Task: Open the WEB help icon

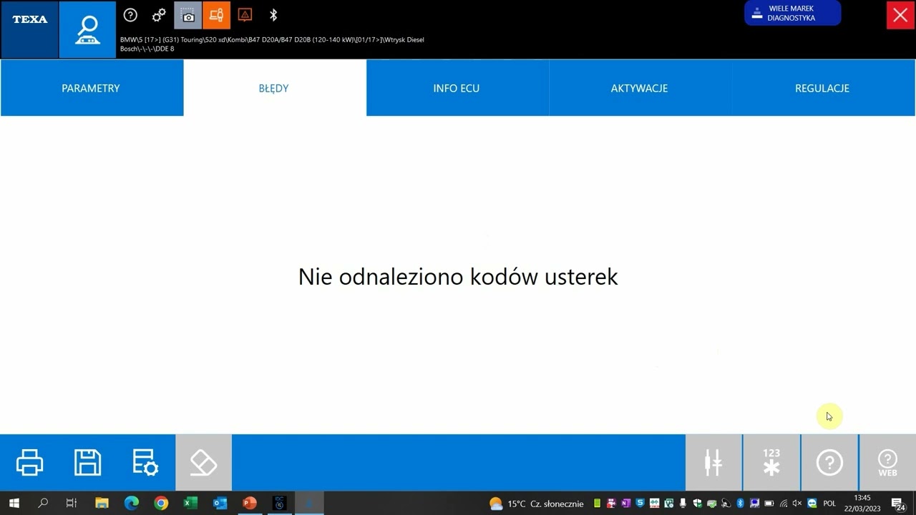Action: click(887, 463)
